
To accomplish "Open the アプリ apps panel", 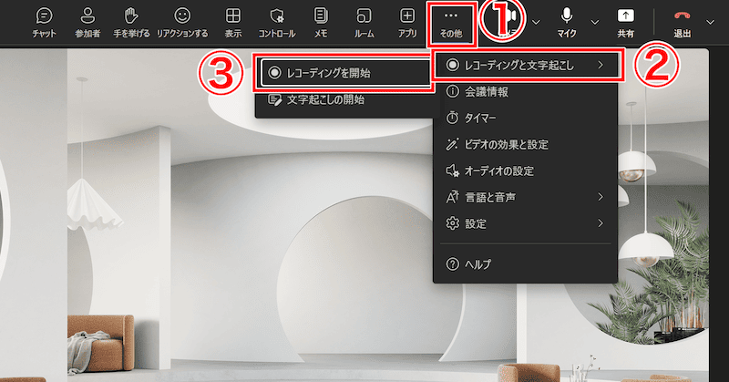I will 407,22.
